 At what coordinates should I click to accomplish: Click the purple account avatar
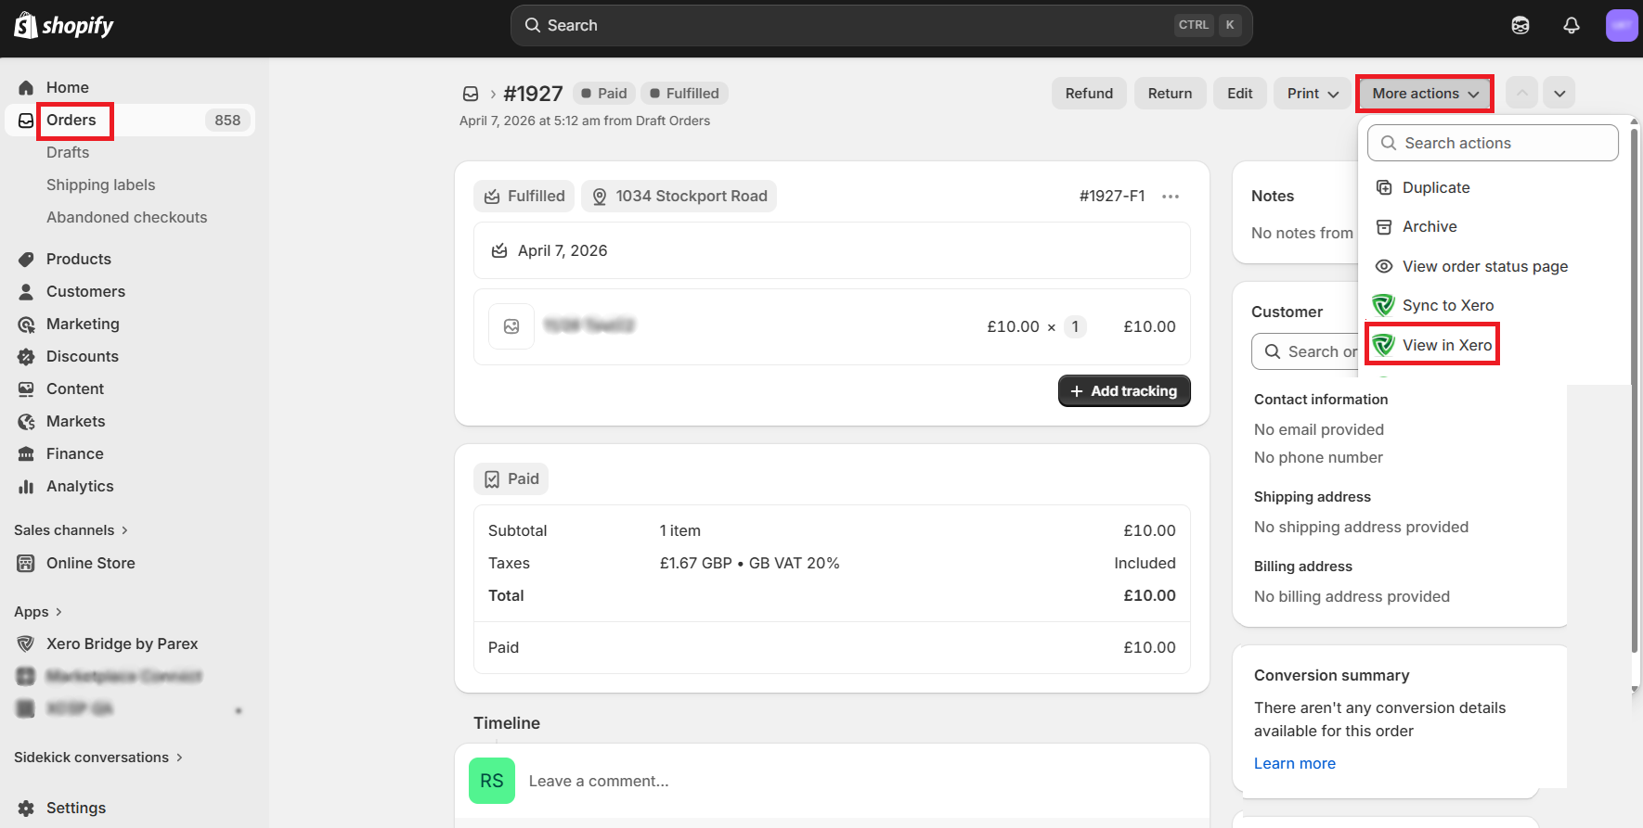point(1621,25)
